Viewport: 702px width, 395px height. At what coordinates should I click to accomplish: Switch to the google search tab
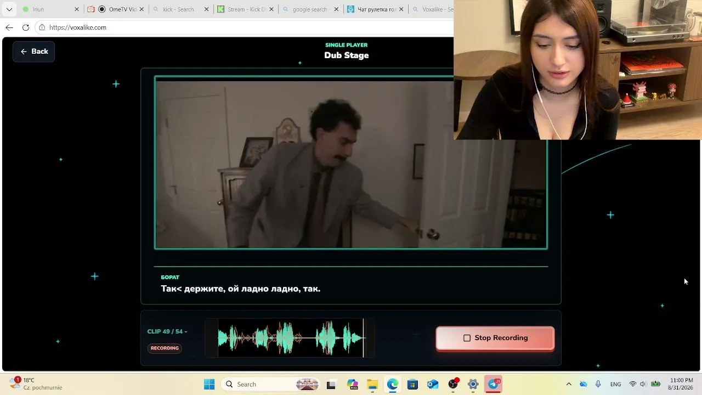(x=310, y=9)
